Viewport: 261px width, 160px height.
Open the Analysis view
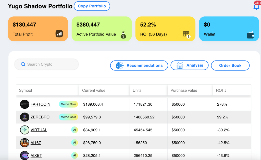pos(189,65)
